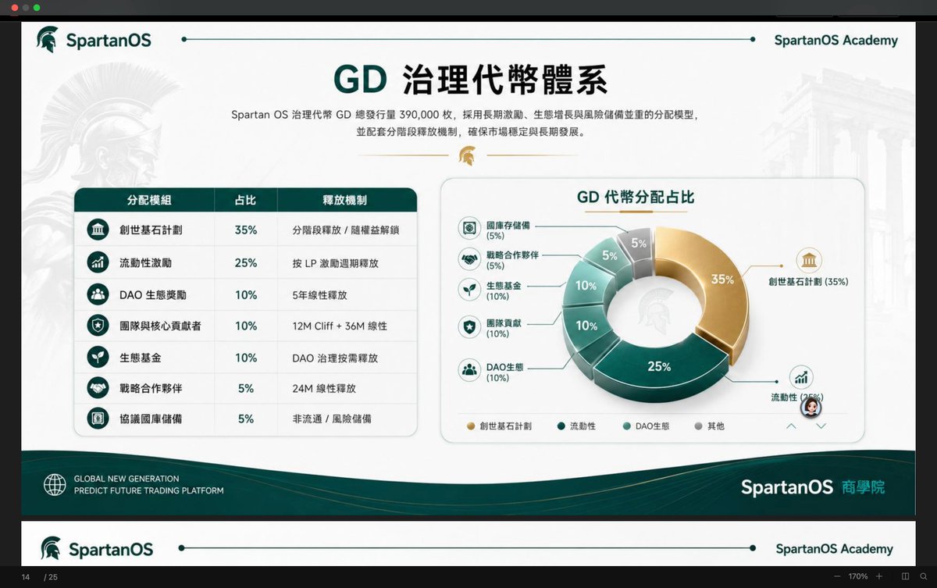Click the avatar bubble near the chart
The image size is (937, 588).
click(811, 407)
